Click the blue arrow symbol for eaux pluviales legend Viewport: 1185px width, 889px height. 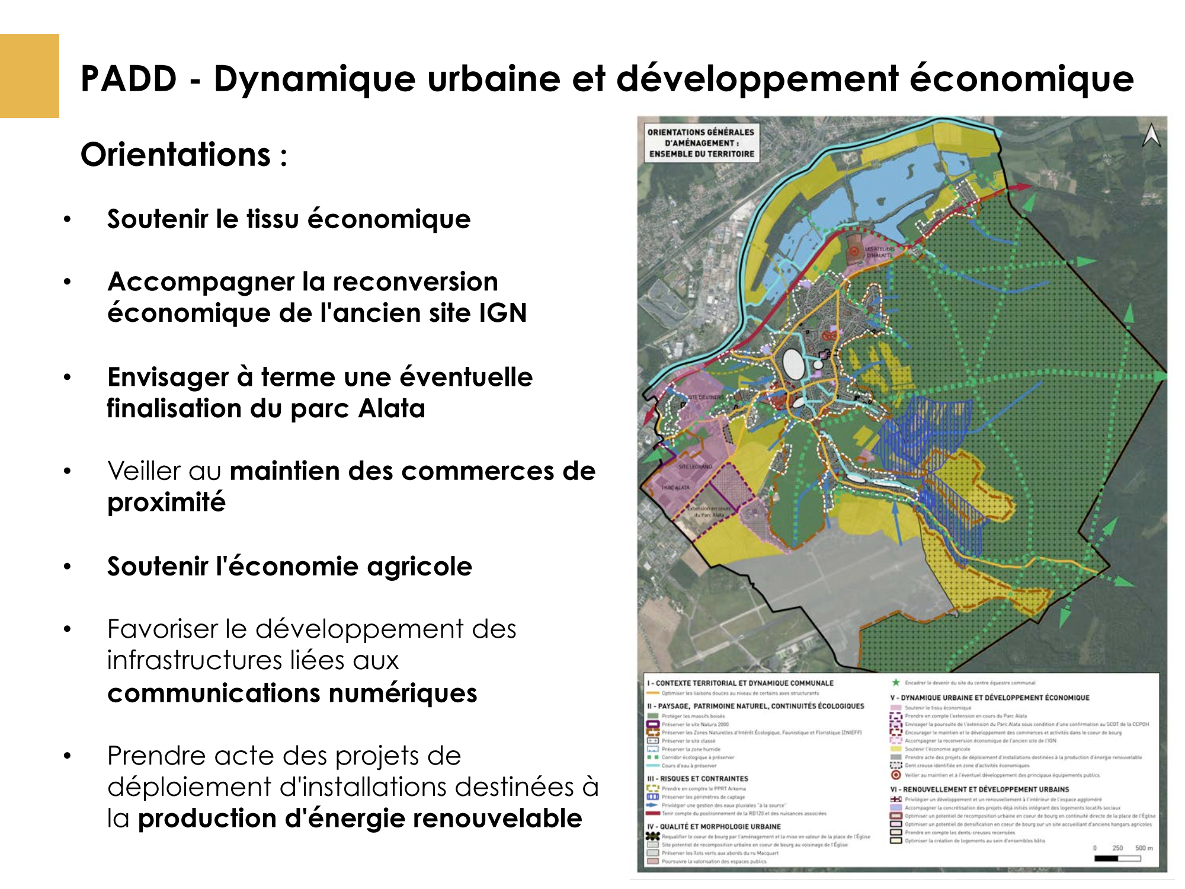652,805
